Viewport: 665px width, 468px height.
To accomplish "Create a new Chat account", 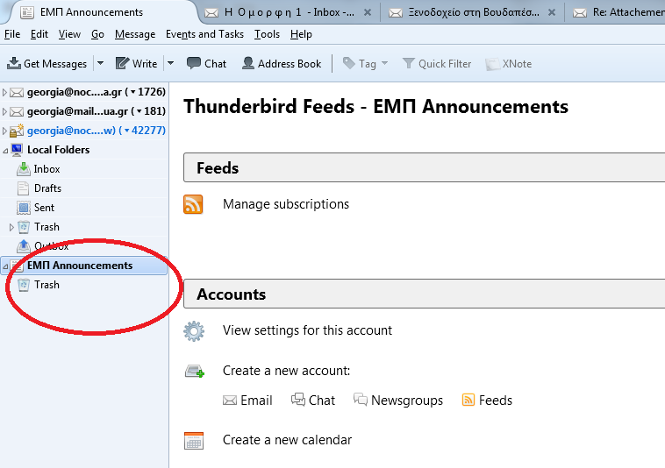I will click(x=313, y=401).
